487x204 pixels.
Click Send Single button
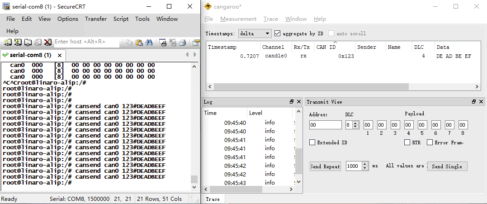click(x=447, y=166)
